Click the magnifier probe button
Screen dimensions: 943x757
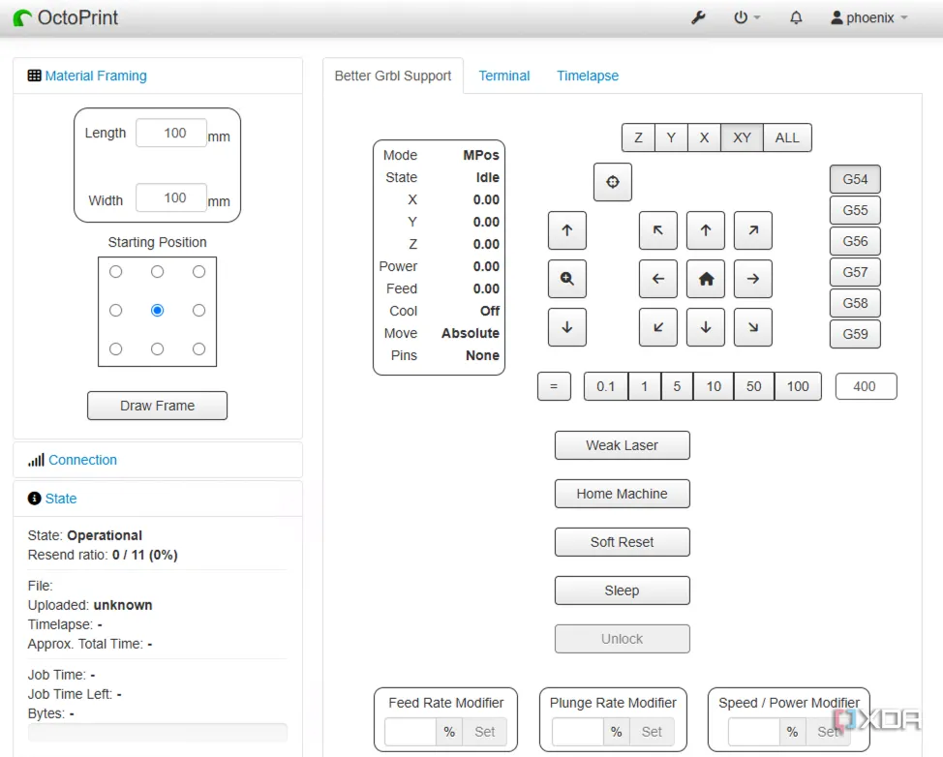click(567, 279)
